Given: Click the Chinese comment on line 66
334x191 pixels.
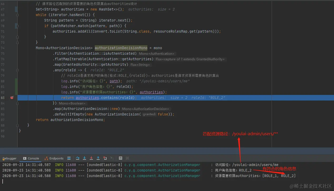Looking at the screenshot, I should pyautogui.click(x=86, y=4).
